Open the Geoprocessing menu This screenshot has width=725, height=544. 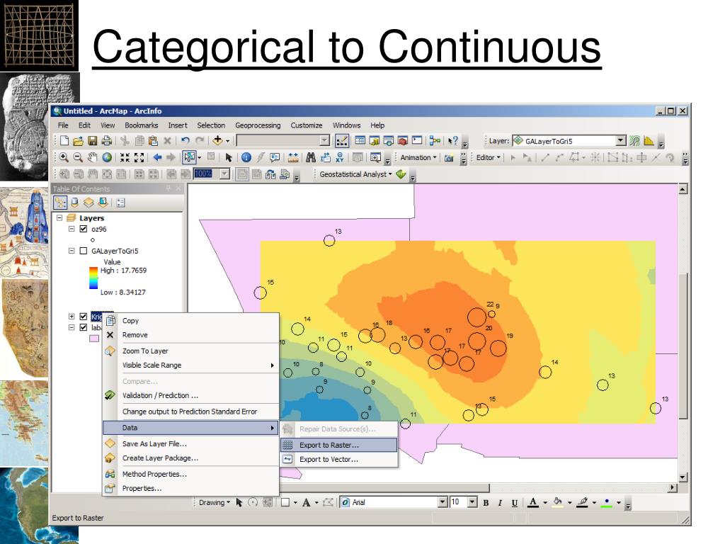click(258, 125)
